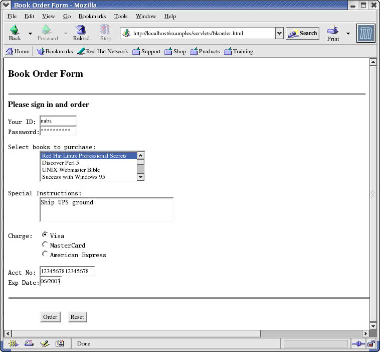The height and width of the screenshot is (352, 380).
Task: Click the URL bar page icon
Action: coord(126,33)
